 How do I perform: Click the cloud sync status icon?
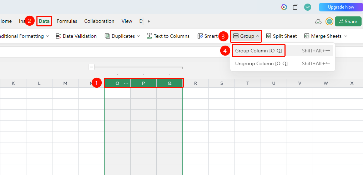point(318,21)
